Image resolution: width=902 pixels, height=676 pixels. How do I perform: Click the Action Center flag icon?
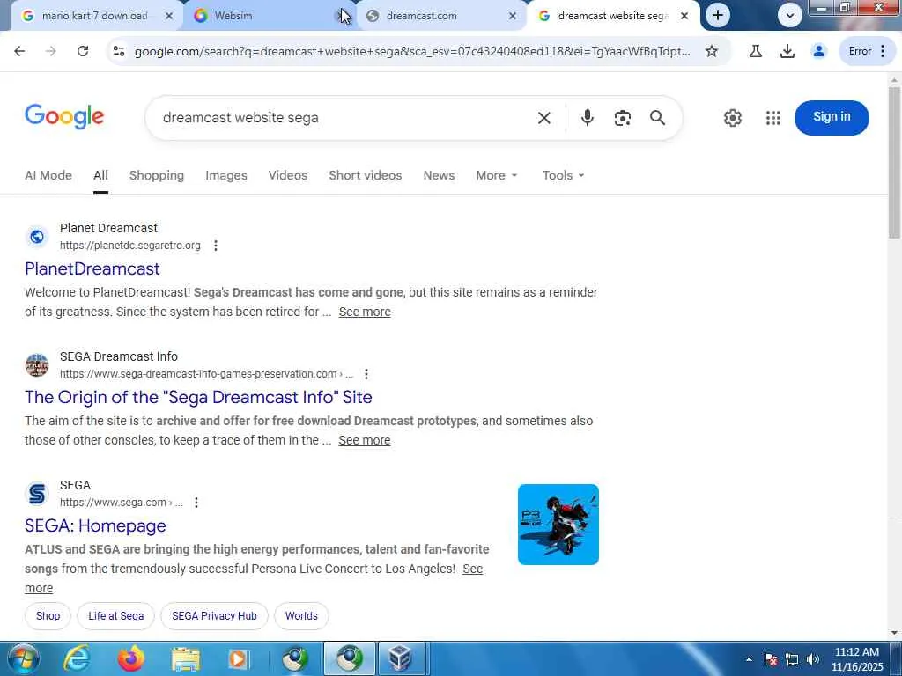pyautogui.click(x=771, y=659)
